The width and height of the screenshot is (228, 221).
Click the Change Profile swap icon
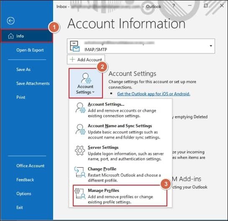pyautogui.click(x=80, y=172)
